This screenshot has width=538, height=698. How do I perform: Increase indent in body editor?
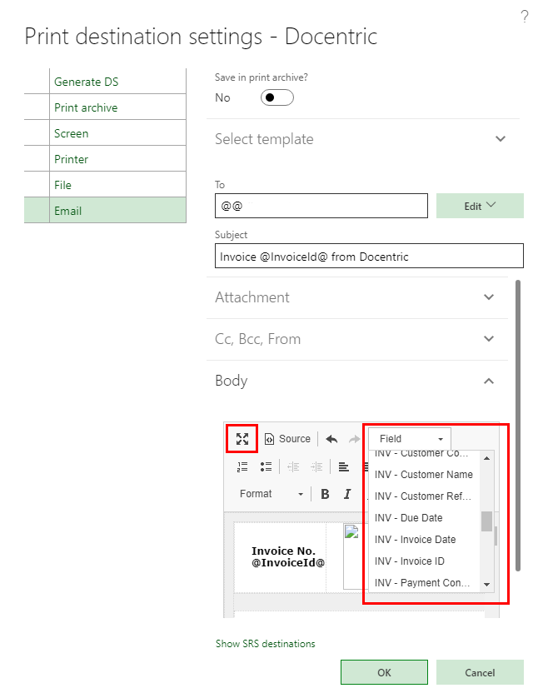coord(316,466)
